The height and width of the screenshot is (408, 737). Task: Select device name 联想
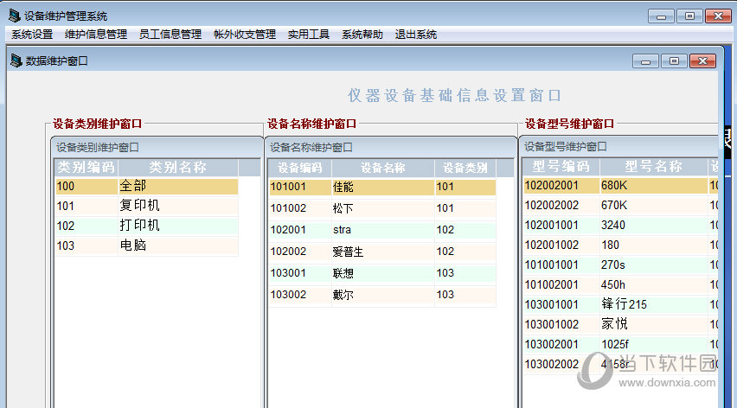(382, 273)
